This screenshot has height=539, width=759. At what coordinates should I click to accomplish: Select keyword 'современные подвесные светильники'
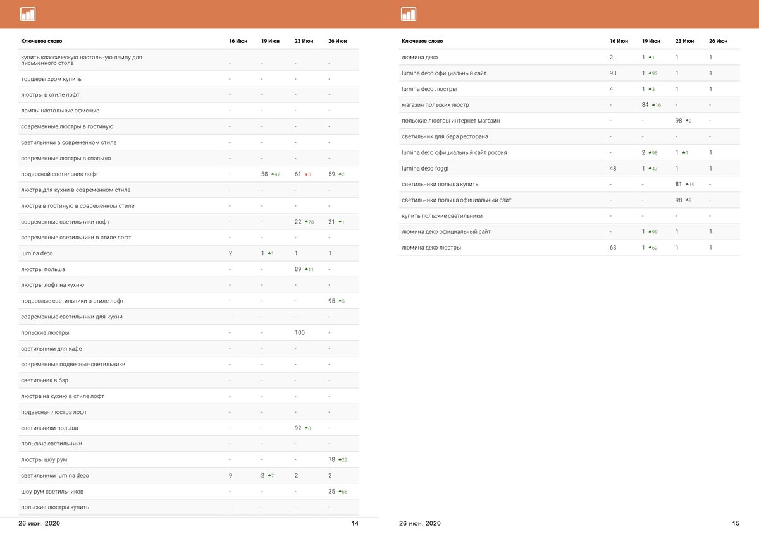click(73, 364)
